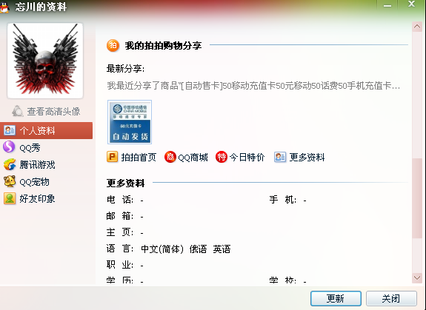Open the orange Paipai shopping share icon

(x=113, y=46)
